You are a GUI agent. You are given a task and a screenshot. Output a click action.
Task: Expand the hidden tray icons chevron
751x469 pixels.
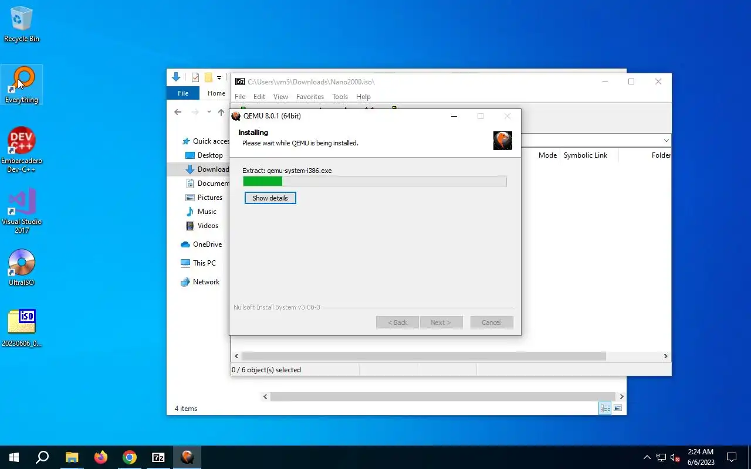point(647,457)
